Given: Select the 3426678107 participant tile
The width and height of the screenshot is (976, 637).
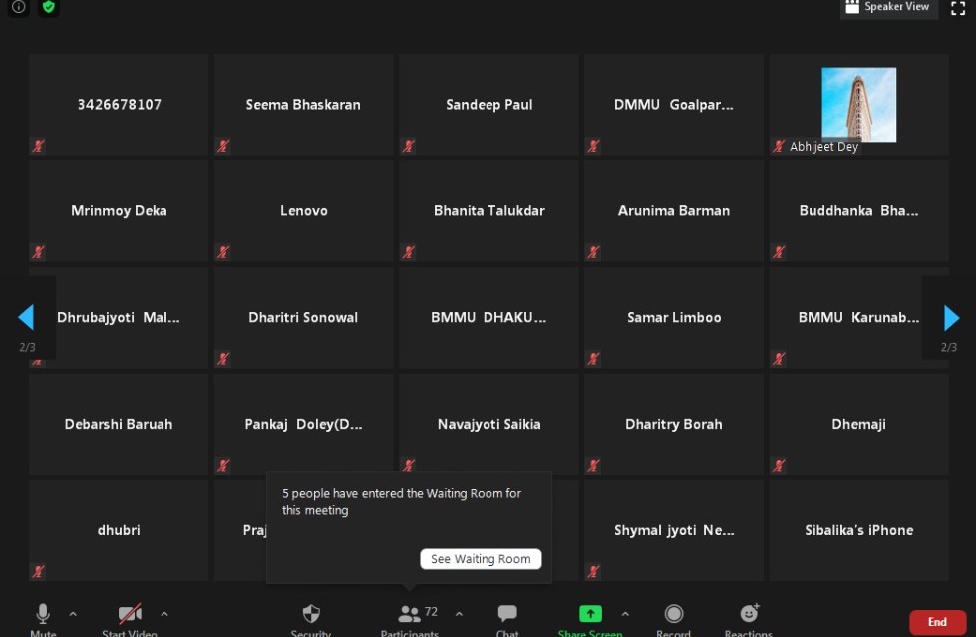Looking at the screenshot, I should pyautogui.click(x=119, y=104).
